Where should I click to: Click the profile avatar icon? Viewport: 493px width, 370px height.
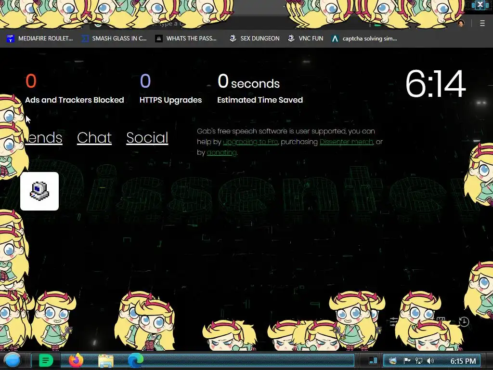click(461, 23)
